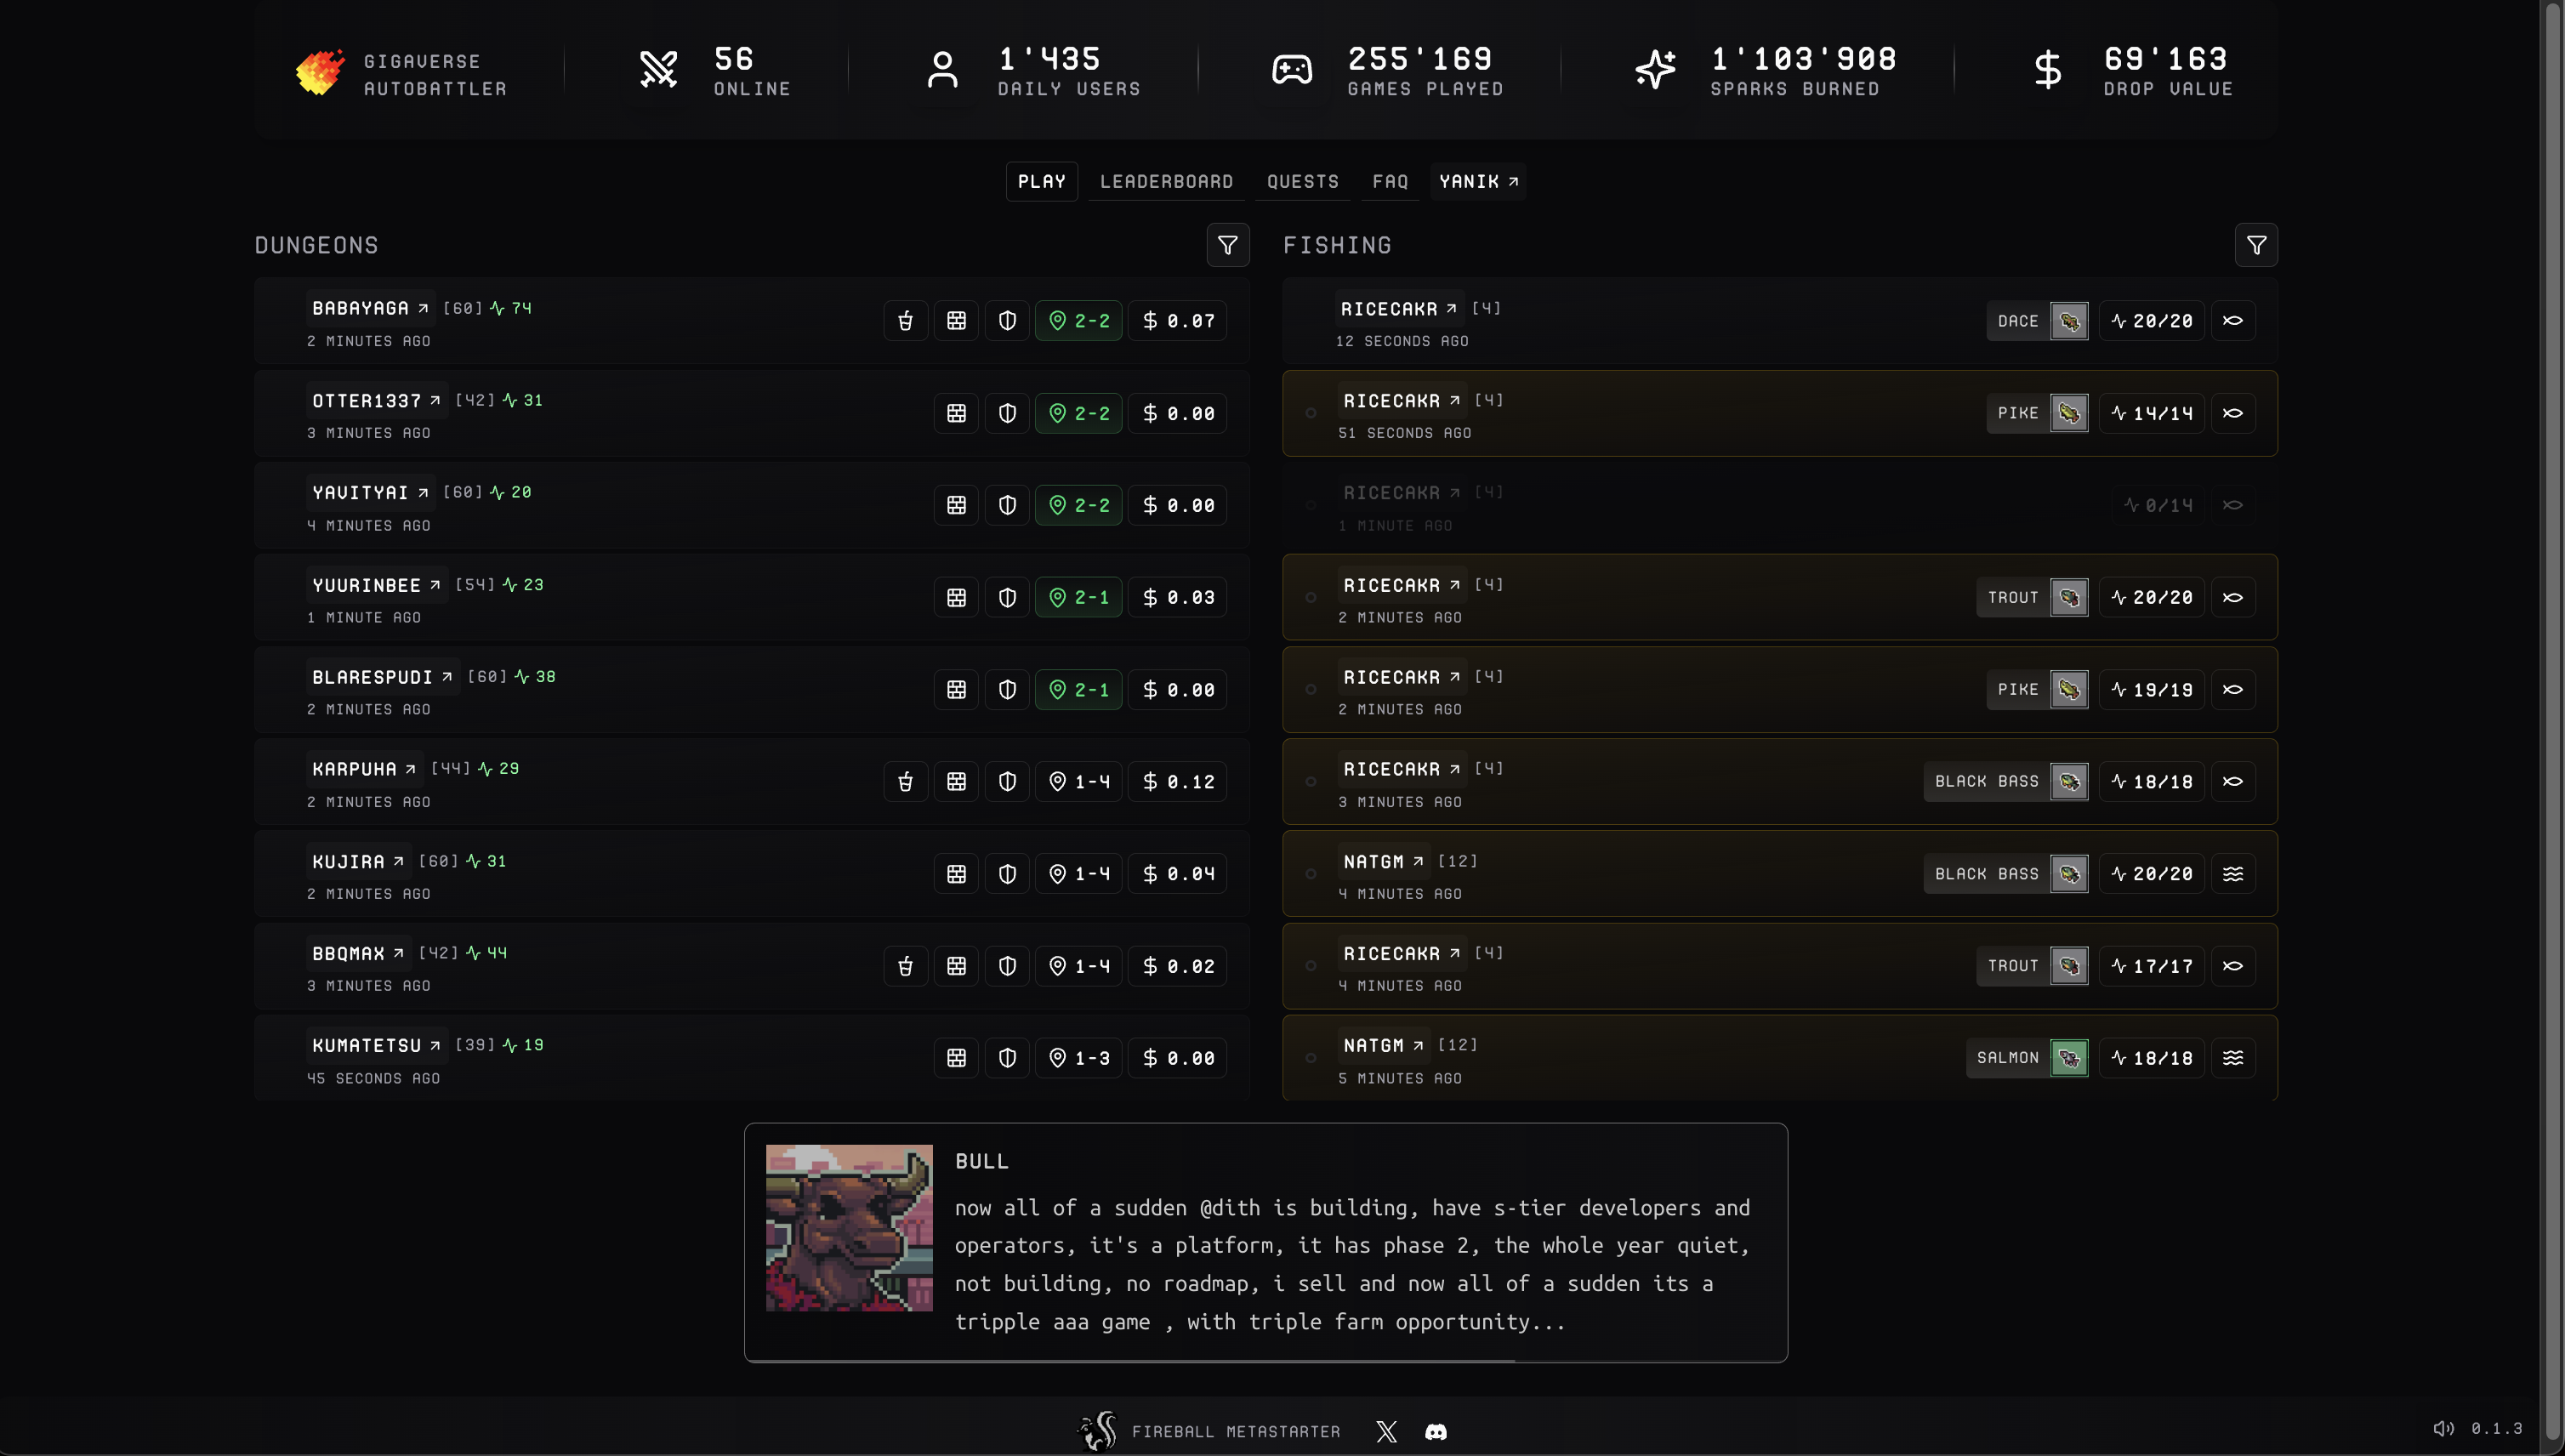Screen dimensions: 2565x1456
Task: Open the X (Twitter) link in footer
Action: coord(1386,1431)
